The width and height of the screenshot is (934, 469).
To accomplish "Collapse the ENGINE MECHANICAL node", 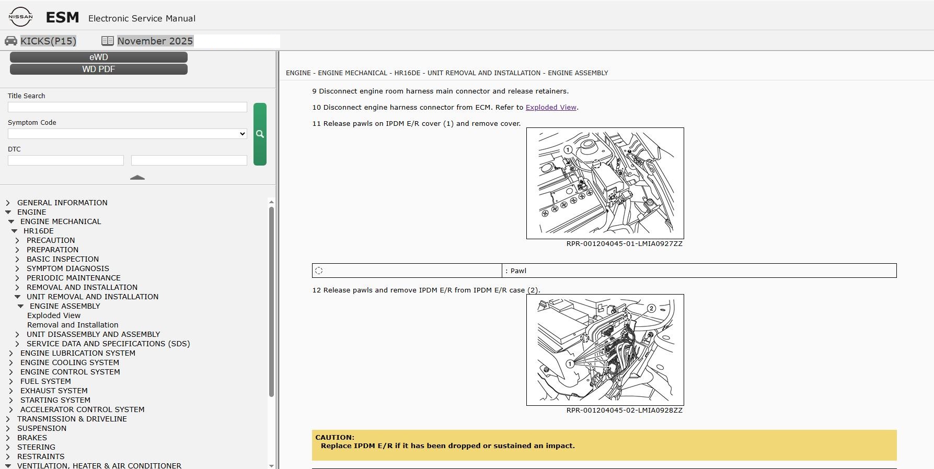I will coord(11,221).
